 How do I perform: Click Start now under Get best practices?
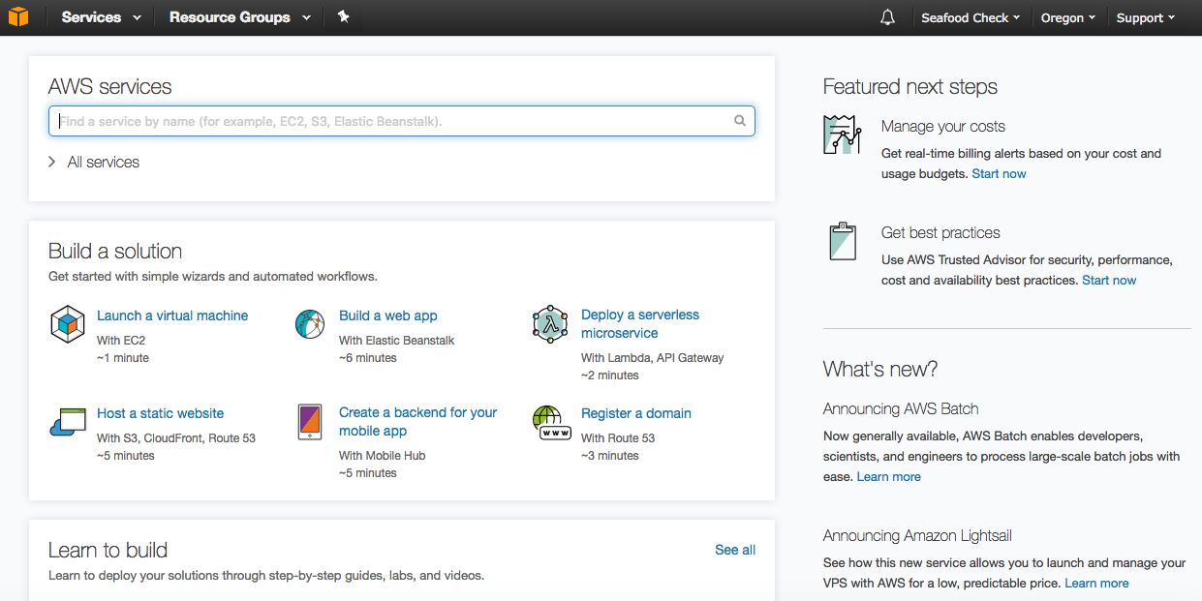[x=1109, y=281]
